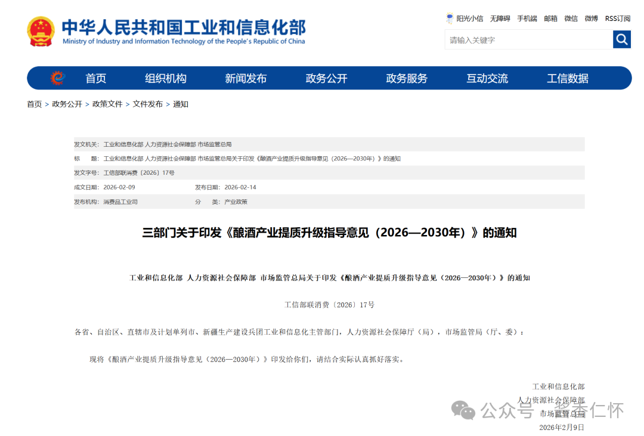The image size is (644, 436).
Task: Click the 邮箱 mail icon
Action: (550, 18)
